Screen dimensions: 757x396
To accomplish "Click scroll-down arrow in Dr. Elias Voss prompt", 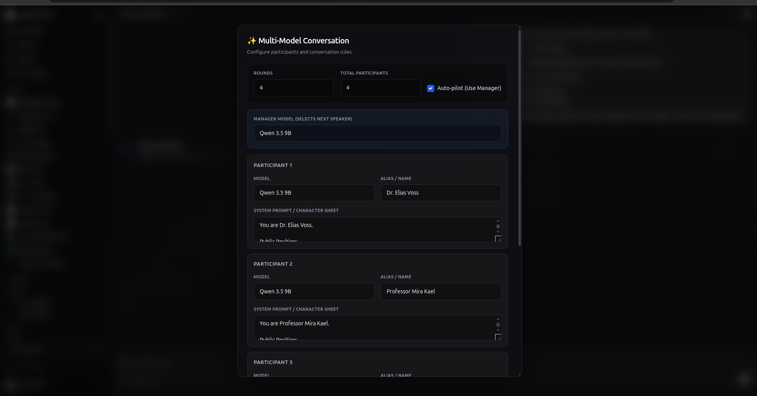I will tap(498, 232).
